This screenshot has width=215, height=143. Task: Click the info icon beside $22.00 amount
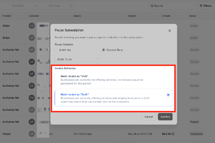173,134
